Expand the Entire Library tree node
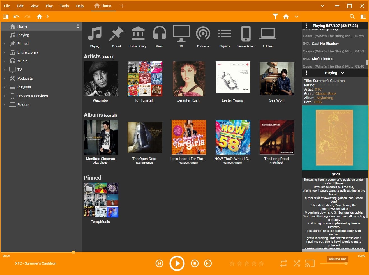Screen dimensions: 369x275 4,52
